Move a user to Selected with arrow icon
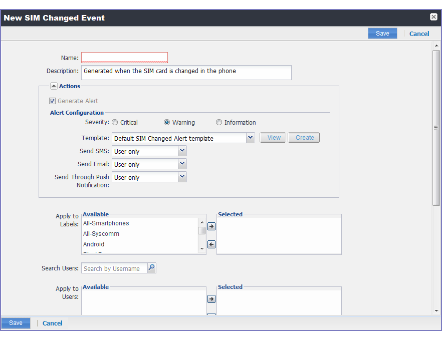 [x=211, y=299]
